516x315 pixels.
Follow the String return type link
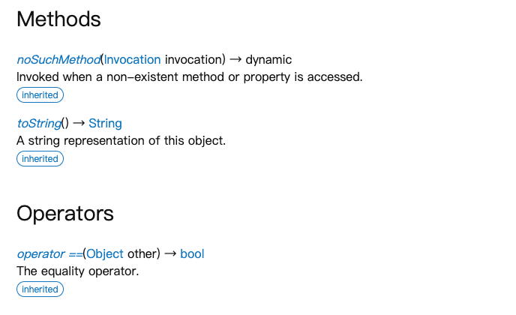click(105, 124)
